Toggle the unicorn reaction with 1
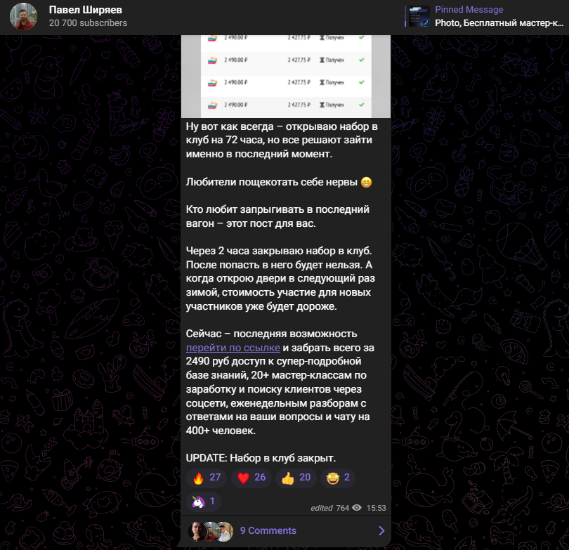 pyautogui.click(x=204, y=502)
